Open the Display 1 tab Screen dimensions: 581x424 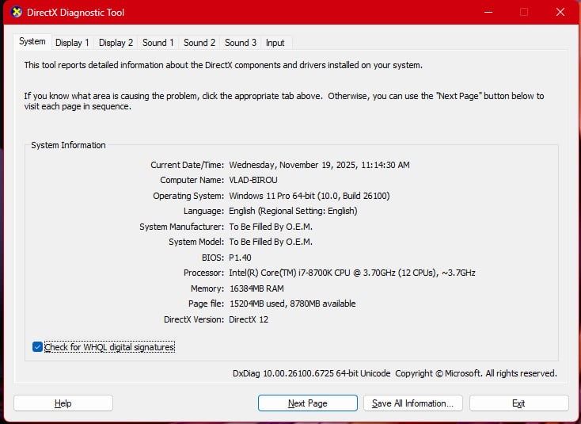[x=72, y=43]
